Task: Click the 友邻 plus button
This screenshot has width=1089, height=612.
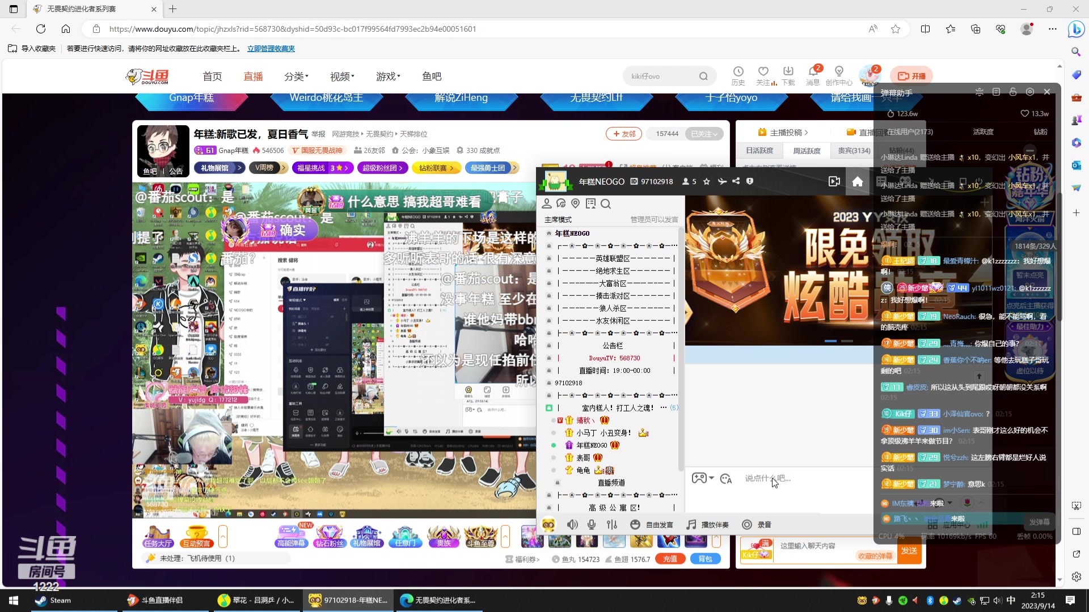Action: tap(624, 134)
